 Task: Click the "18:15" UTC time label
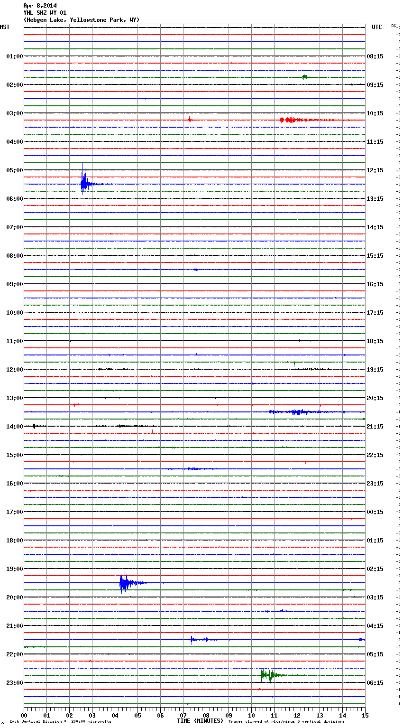[x=375, y=341]
